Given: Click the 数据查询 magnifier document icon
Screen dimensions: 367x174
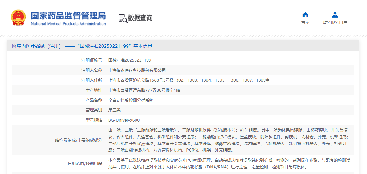Looking at the screenshot, I should pos(123,18).
